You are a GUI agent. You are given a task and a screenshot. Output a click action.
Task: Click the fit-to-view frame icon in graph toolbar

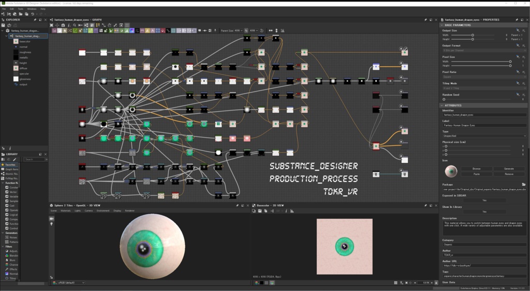tap(51, 25)
